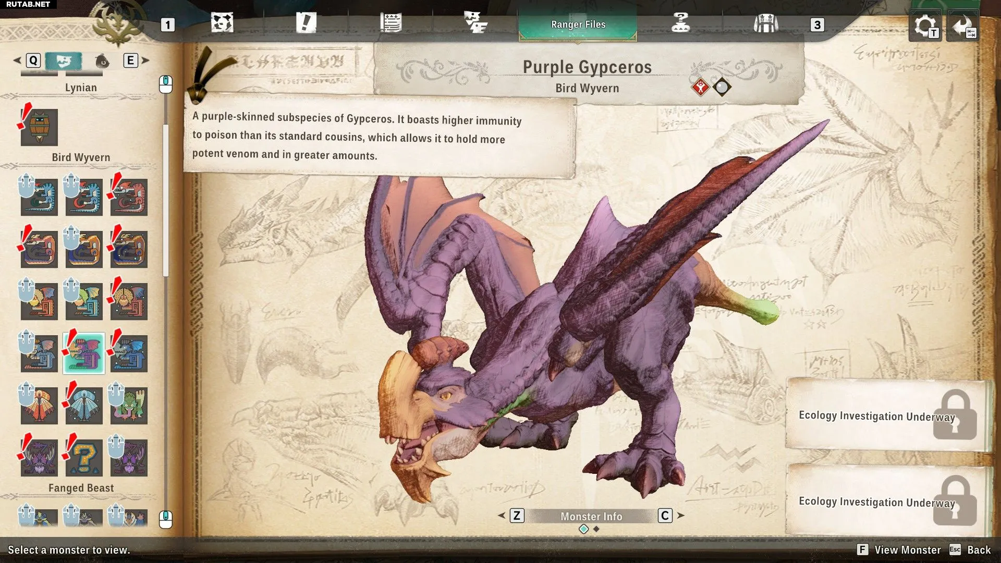Click the monster list scrollbar

166,200
